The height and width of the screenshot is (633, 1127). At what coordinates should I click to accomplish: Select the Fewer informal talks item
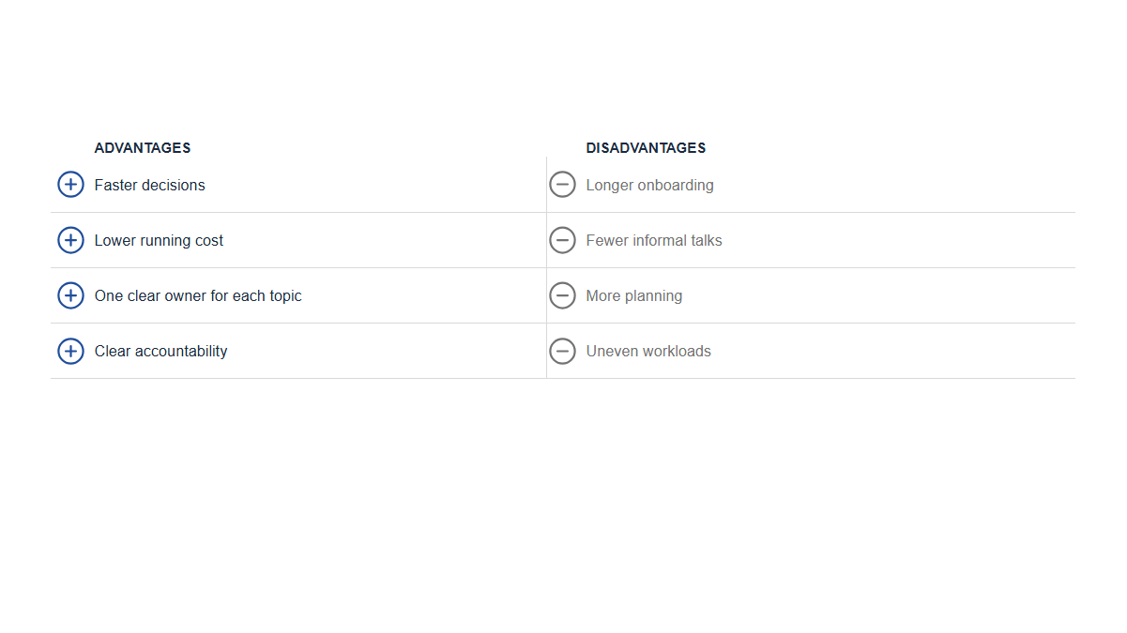click(x=654, y=241)
